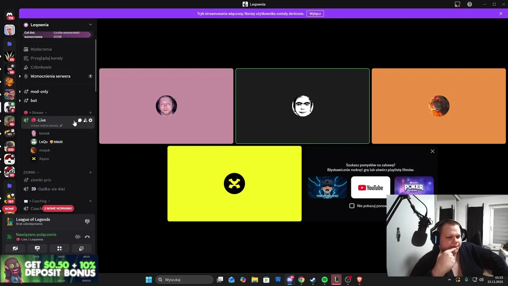Screen dimensions: 508x286
Task: Click the deposit bonus advertisement banner
Action: pos(49,269)
